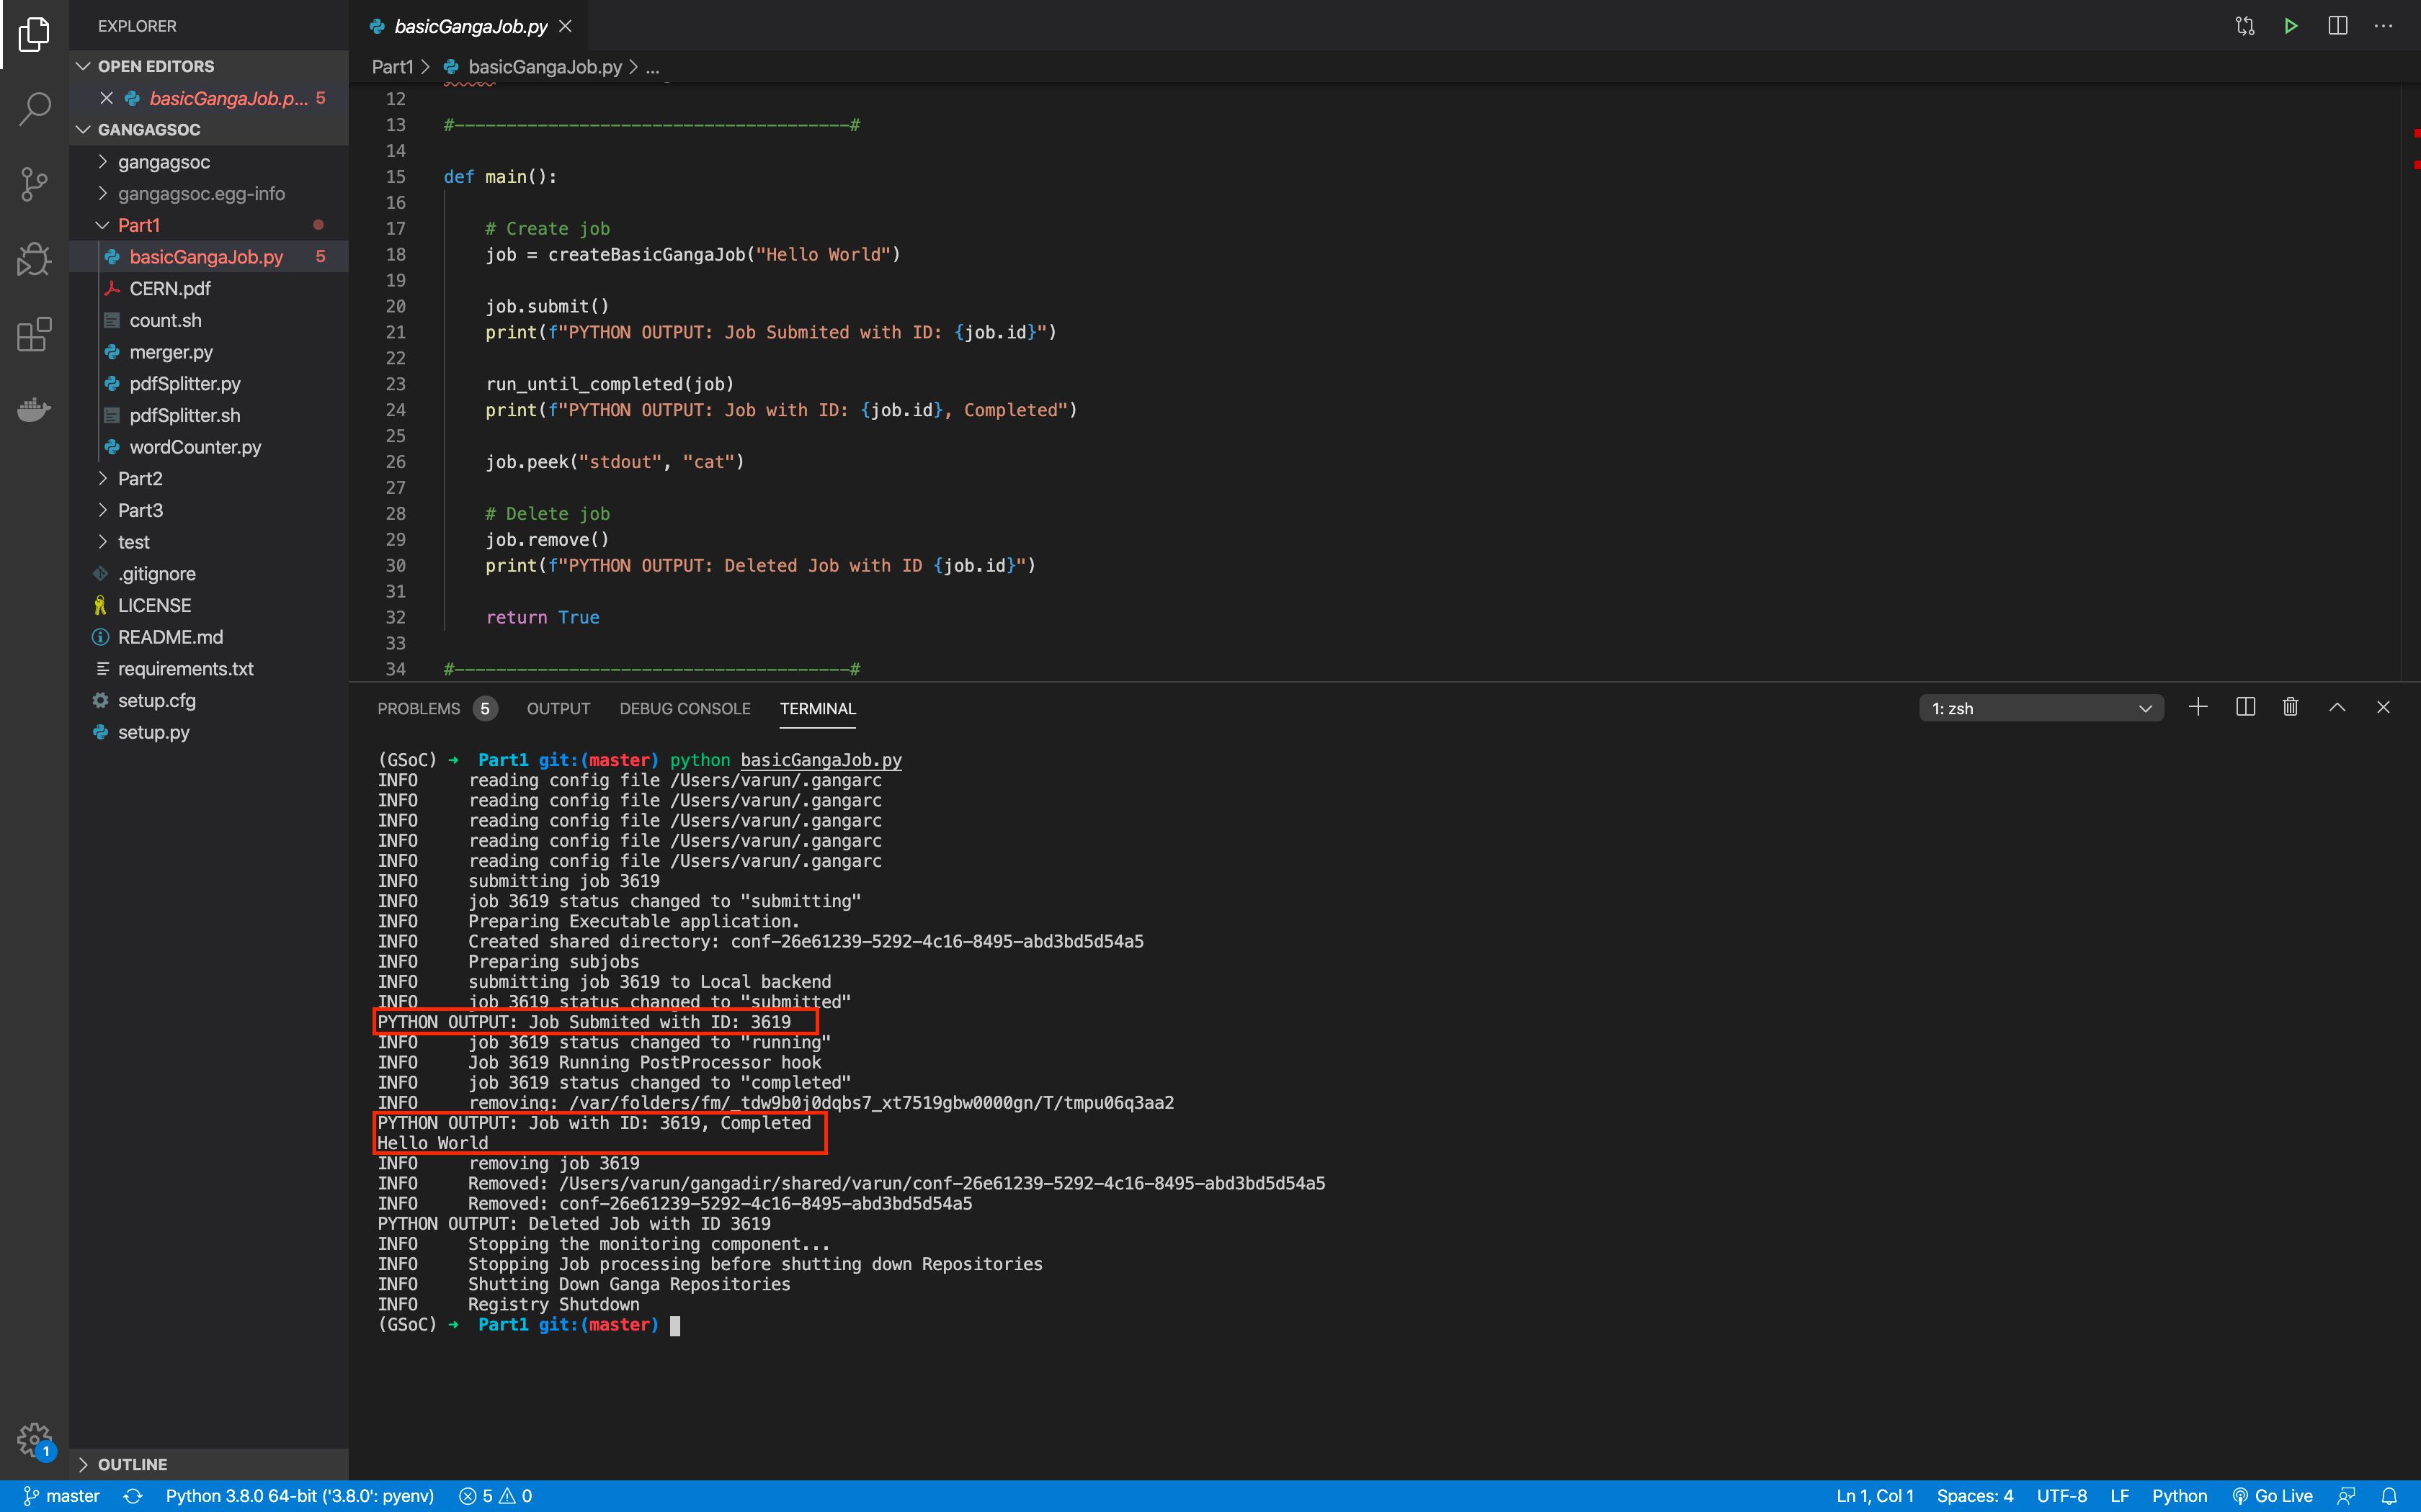The width and height of the screenshot is (2421, 1512).
Task: Change UTF-8 file encoding
Action: tap(2061, 1496)
